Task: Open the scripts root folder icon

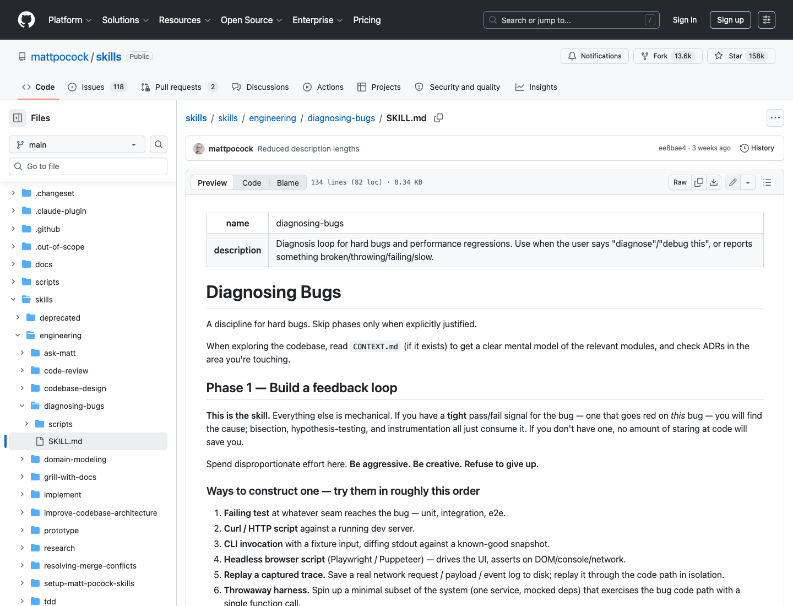Action: pyautogui.click(x=26, y=282)
